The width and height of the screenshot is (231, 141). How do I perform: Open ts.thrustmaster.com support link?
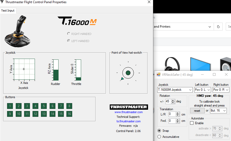(128, 121)
